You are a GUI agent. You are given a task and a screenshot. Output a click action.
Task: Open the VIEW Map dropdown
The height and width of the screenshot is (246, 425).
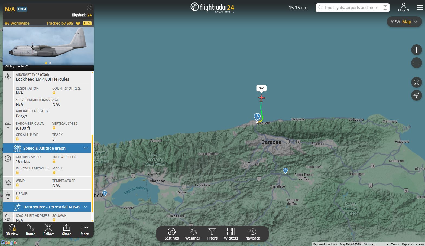[404, 22]
